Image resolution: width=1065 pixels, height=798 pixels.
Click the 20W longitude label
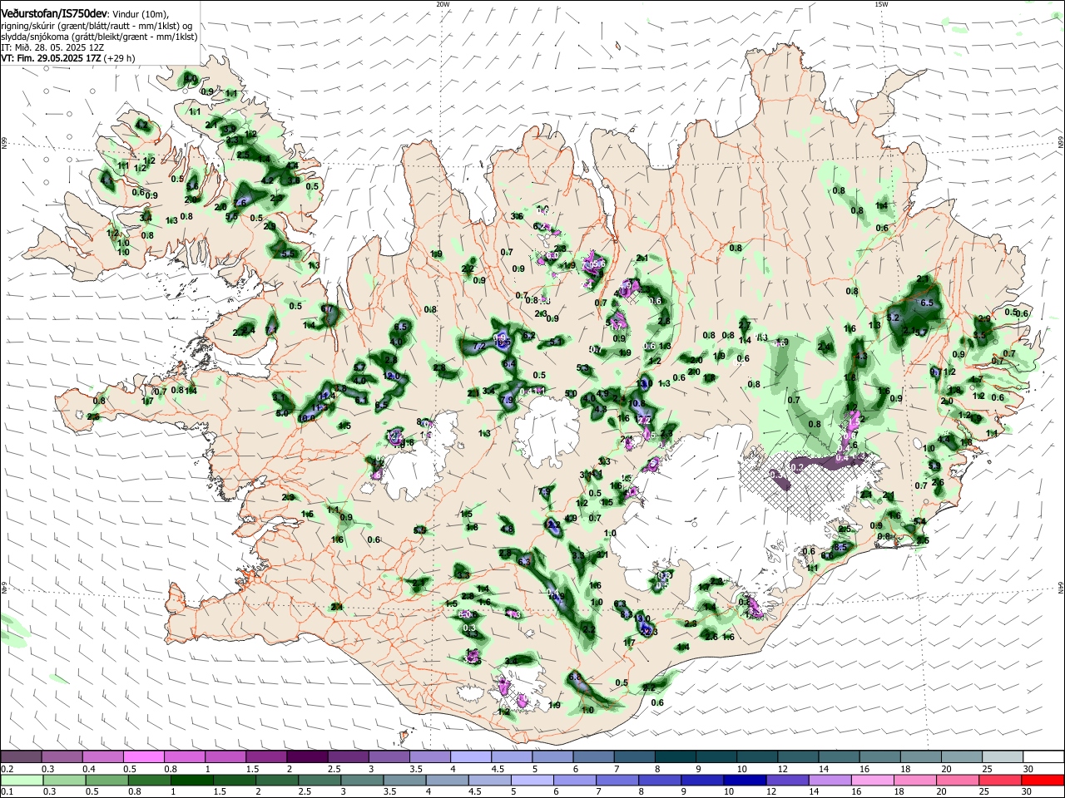click(x=443, y=4)
